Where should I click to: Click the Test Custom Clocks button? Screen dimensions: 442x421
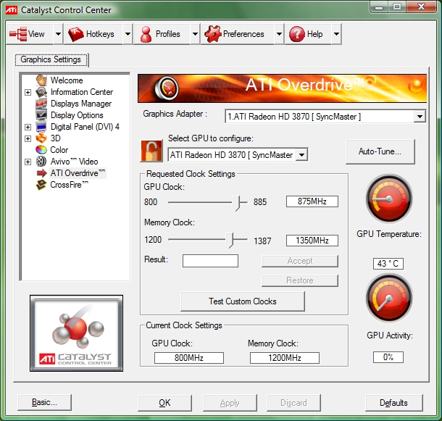click(243, 301)
